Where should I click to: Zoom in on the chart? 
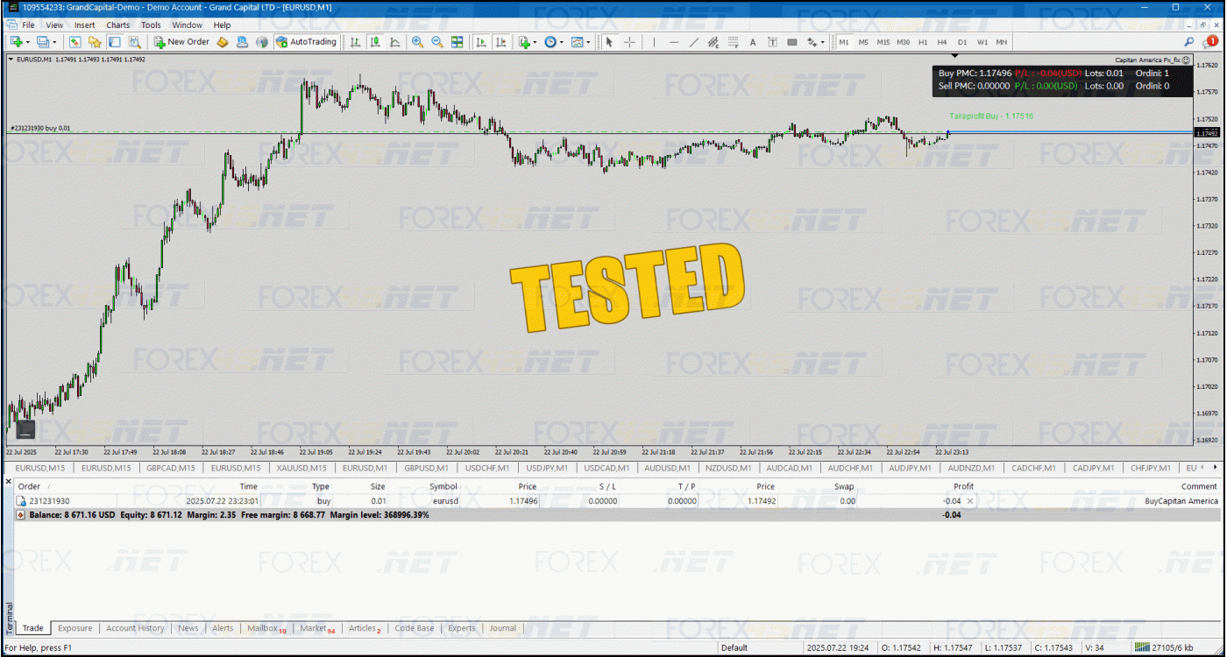pos(417,42)
